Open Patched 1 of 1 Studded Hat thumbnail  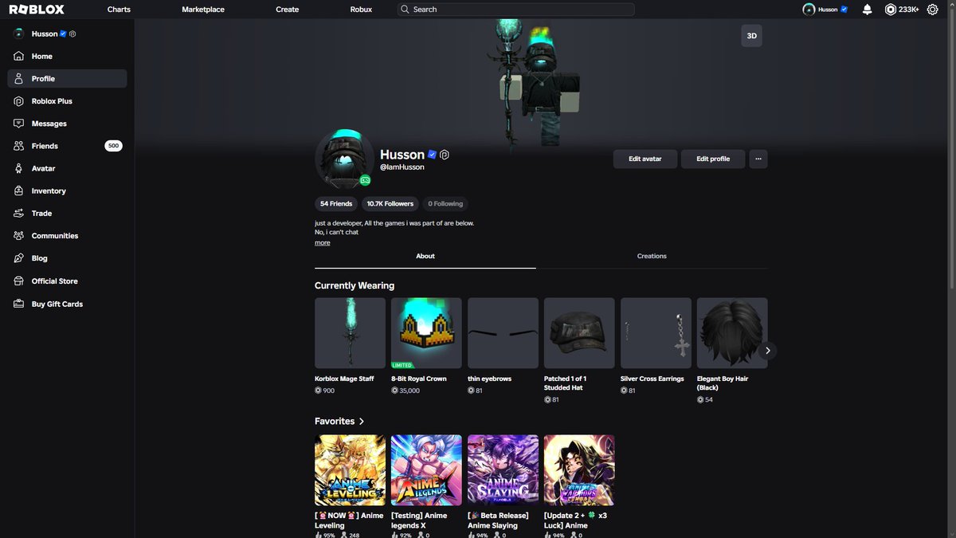pos(579,333)
